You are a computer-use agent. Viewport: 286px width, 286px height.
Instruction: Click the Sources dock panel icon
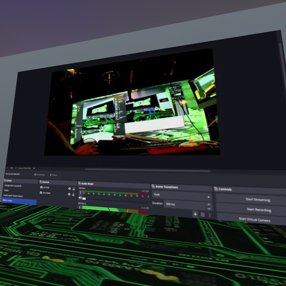[x=40, y=182]
